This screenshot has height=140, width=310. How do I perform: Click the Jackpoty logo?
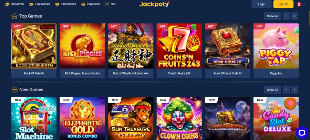(x=155, y=4)
